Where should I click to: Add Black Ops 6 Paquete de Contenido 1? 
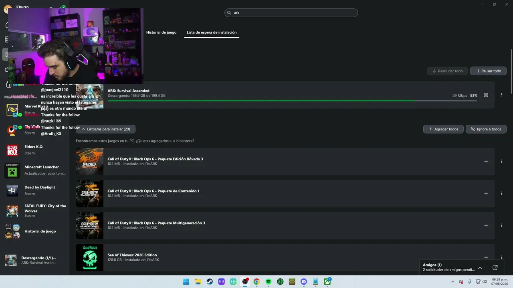pos(486,194)
